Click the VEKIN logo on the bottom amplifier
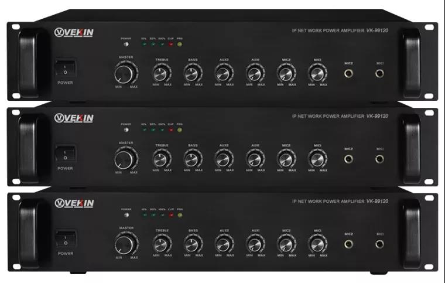Viewport: 445px width, 283px height. [x=74, y=203]
